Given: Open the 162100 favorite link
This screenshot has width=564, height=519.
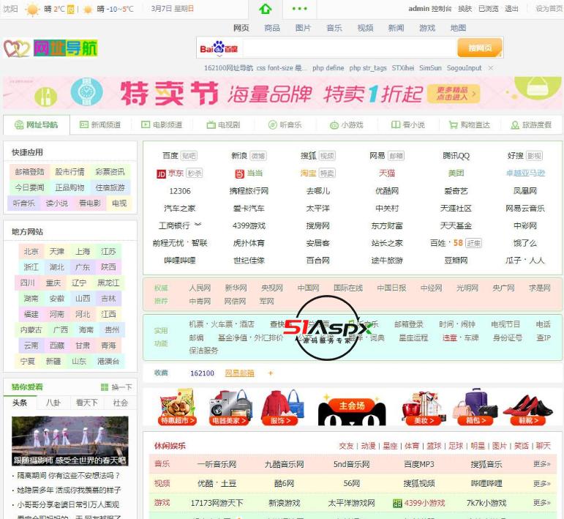Looking at the screenshot, I should pyautogui.click(x=202, y=373).
